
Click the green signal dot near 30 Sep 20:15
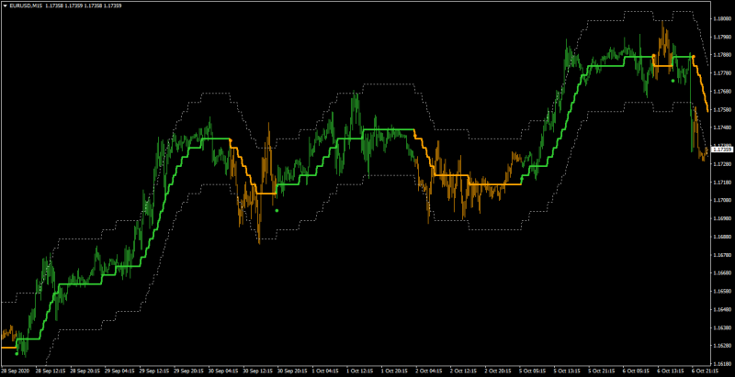pyautogui.click(x=277, y=210)
